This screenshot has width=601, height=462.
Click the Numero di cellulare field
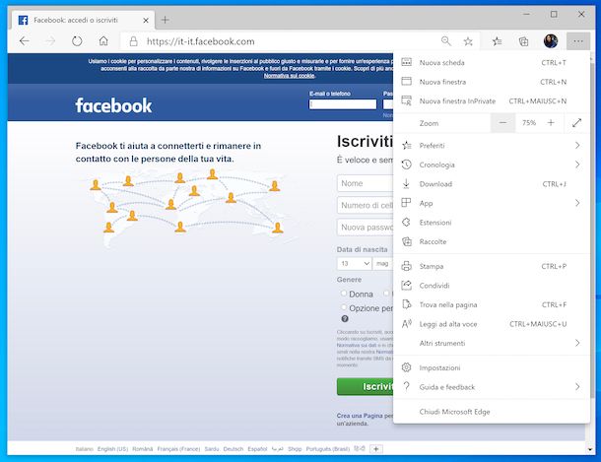(x=366, y=205)
